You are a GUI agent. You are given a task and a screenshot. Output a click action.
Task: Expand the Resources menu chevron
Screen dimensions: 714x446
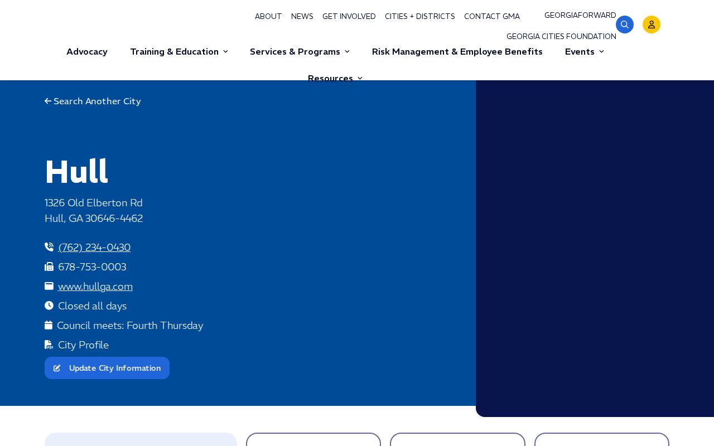coord(360,78)
